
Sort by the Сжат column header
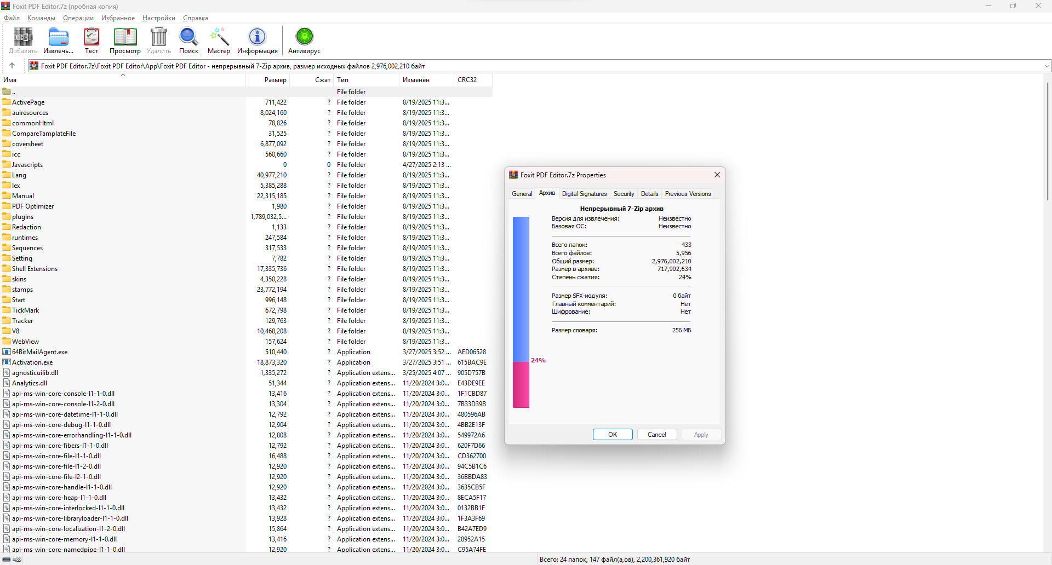pyautogui.click(x=312, y=80)
